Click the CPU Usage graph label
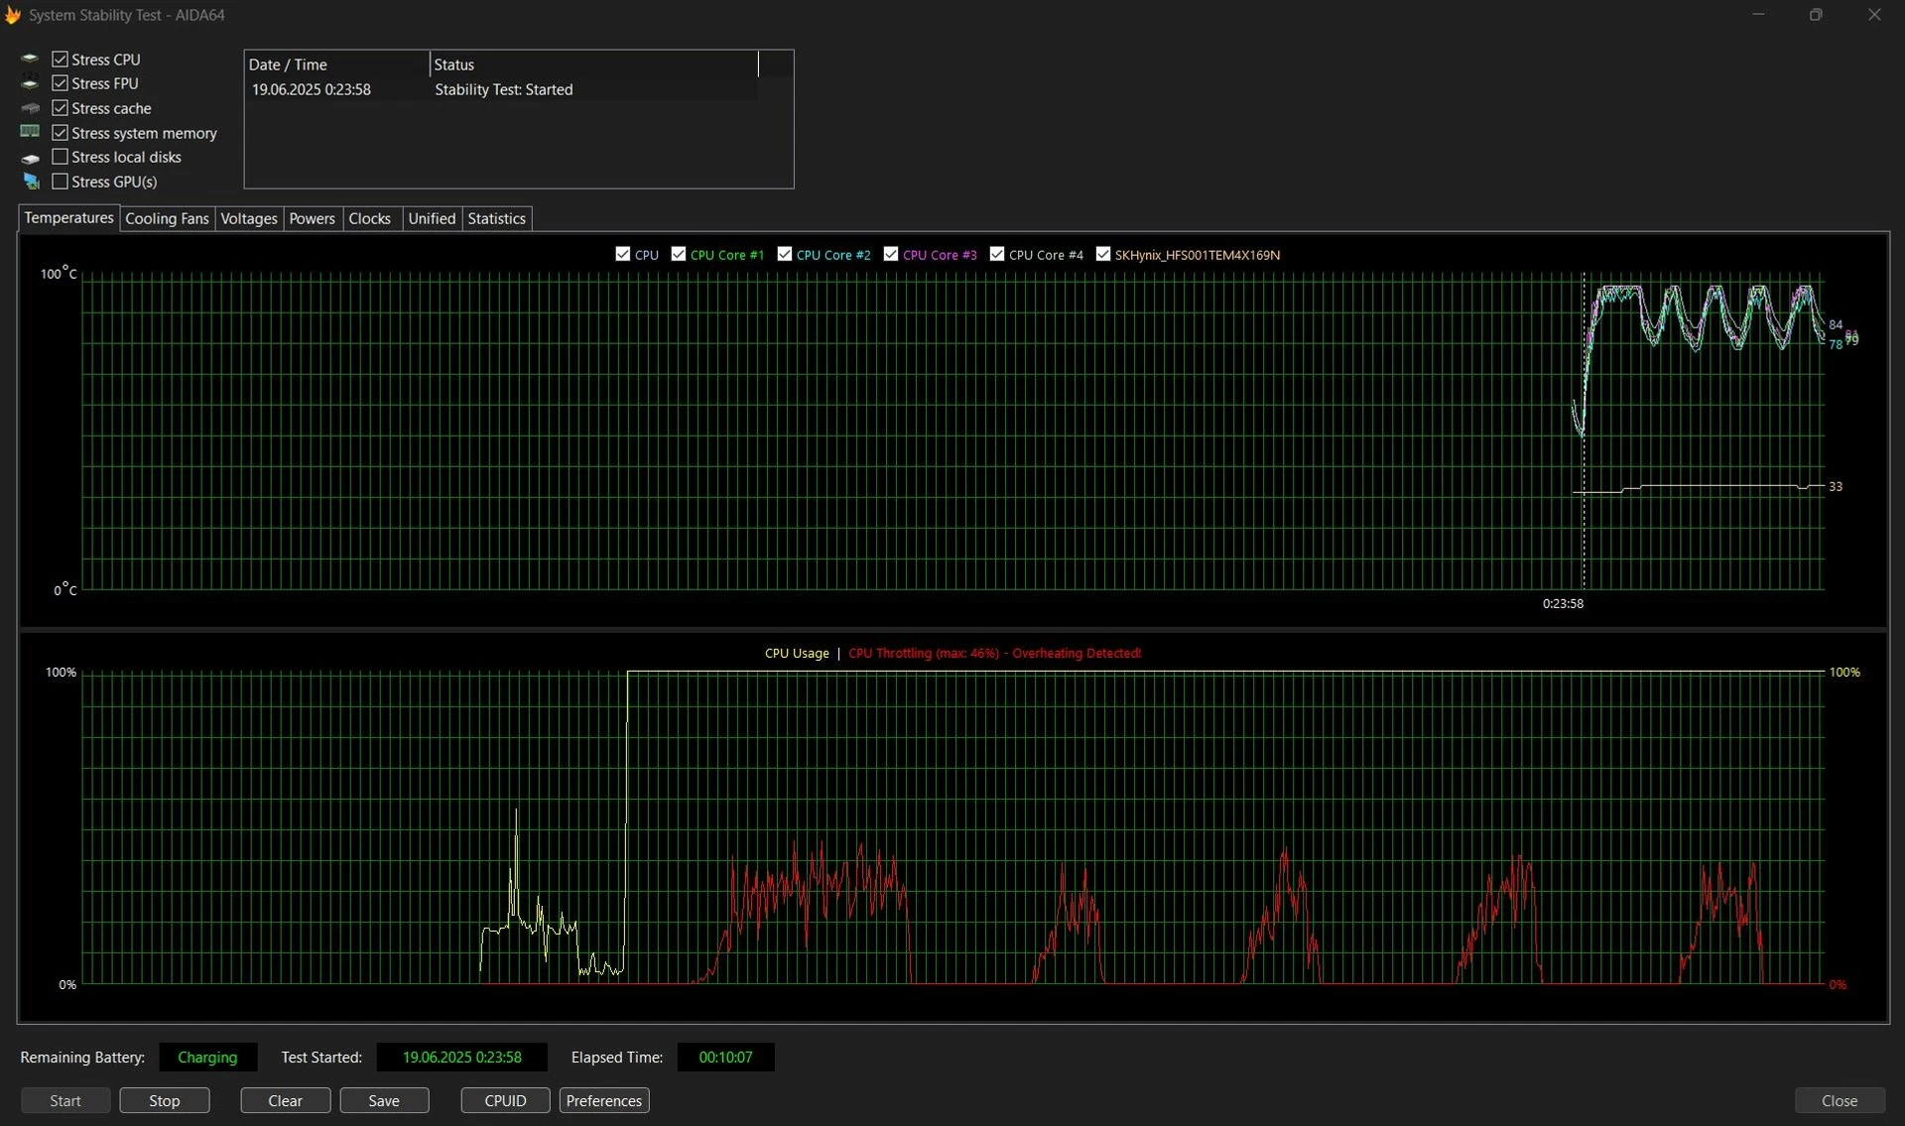Image resolution: width=1905 pixels, height=1126 pixels. [797, 653]
